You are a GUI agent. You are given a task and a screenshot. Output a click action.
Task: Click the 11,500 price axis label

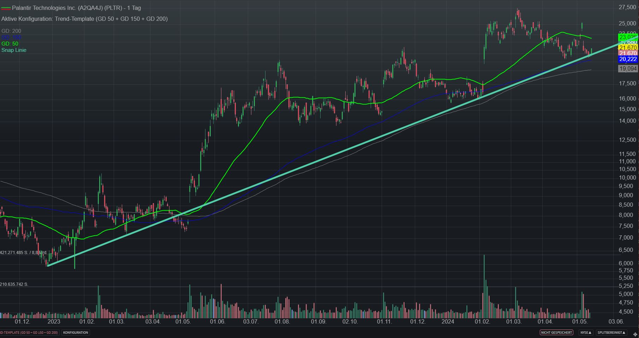pos(627,154)
